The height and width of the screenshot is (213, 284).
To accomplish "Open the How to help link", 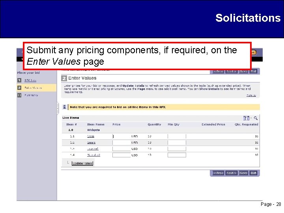I will pos(251,95).
